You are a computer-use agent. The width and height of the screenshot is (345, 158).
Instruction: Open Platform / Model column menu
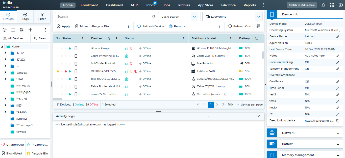pyautogui.click(x=231, y=39)
